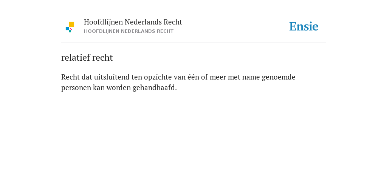Viewport: 387px width, 193px height.
Task: Click the colorful squares source logo
Action: 70,27
